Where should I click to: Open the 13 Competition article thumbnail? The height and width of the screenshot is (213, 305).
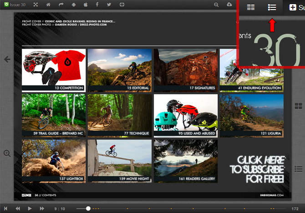point(54,70)
